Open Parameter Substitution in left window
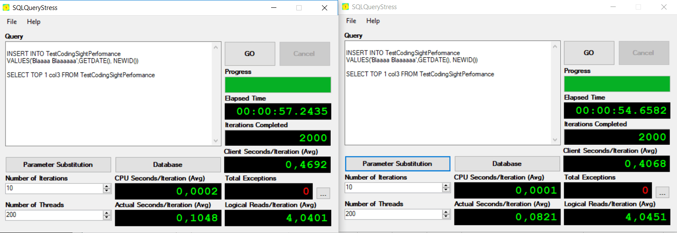The width and height of the screenshot is (677, 233). pyautogui.click(x=58, y=165)
